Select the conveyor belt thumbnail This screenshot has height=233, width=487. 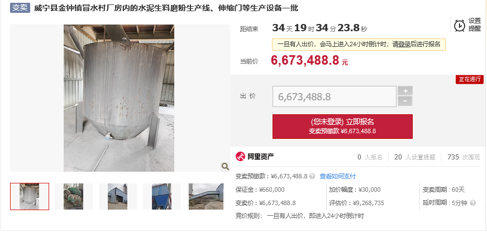(206, 196)
